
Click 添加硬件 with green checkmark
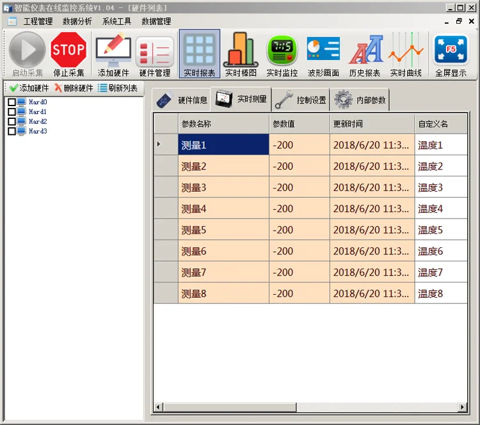click(x=29, y=88)
